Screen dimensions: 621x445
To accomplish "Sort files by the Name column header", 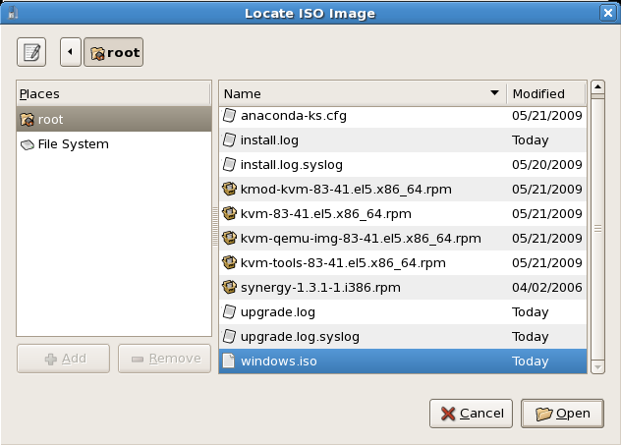I will coord(363,94).
